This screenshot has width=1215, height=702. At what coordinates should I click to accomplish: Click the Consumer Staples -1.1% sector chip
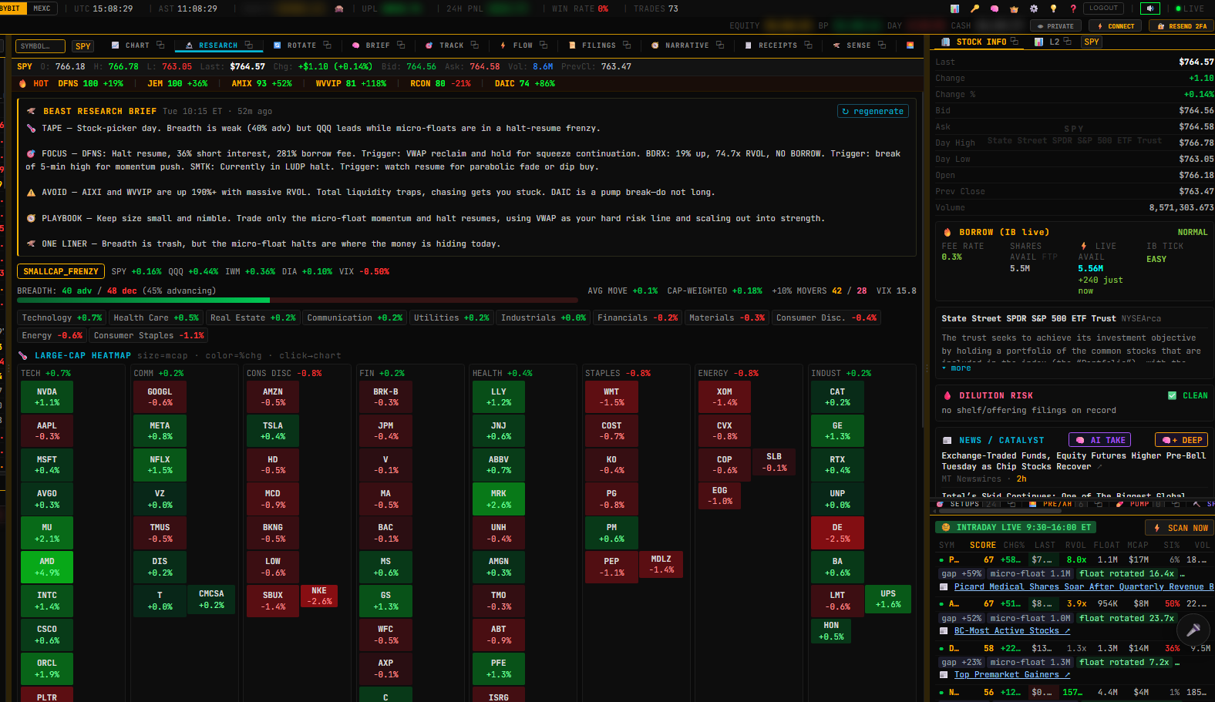pos(149,335)
